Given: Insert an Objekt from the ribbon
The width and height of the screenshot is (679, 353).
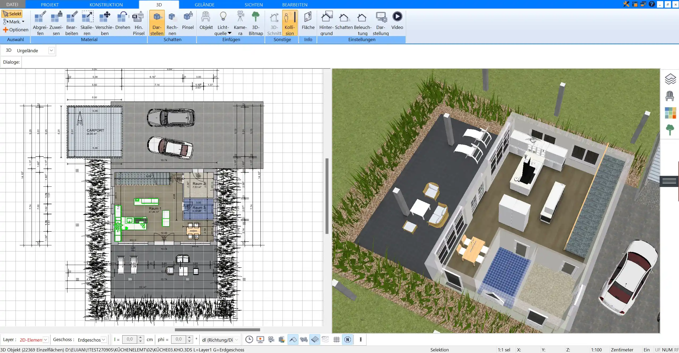Looking at the screenshot, I should (206, 20).
